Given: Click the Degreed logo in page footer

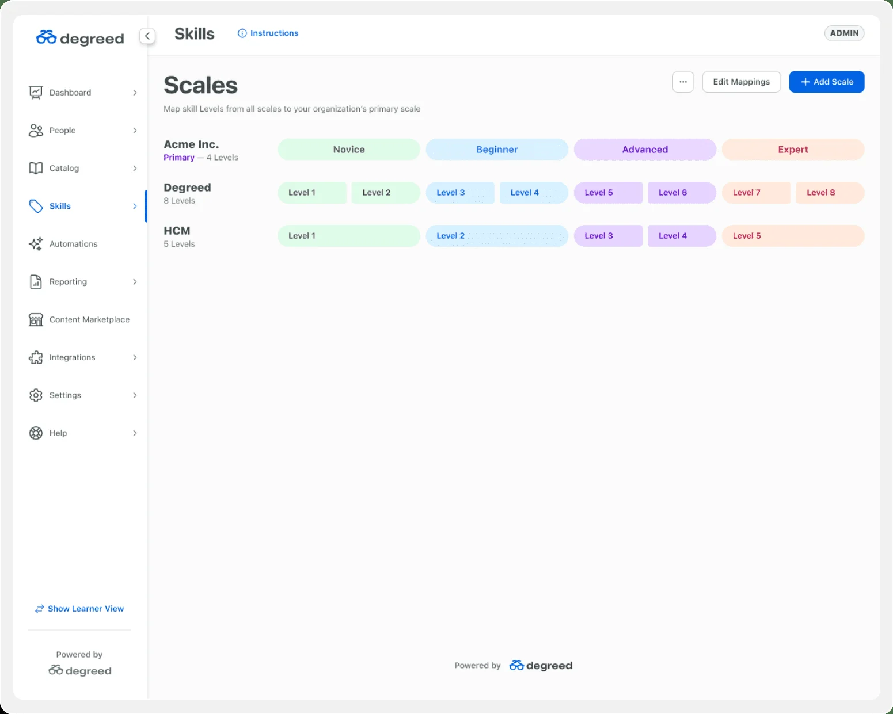Looking at the screenshot, I should (x=541, y=666).
